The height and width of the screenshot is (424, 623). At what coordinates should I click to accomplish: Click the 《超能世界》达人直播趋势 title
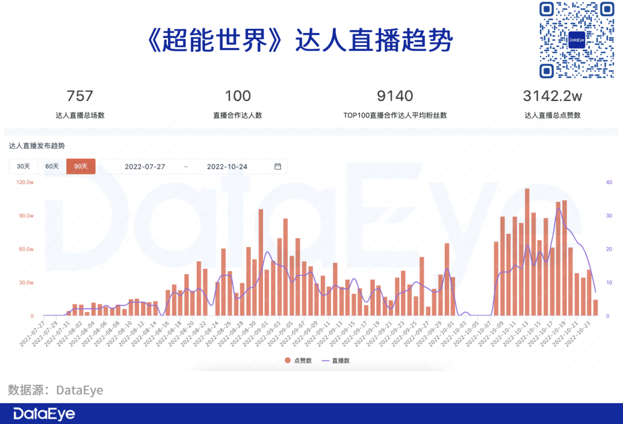coord(299,40)
